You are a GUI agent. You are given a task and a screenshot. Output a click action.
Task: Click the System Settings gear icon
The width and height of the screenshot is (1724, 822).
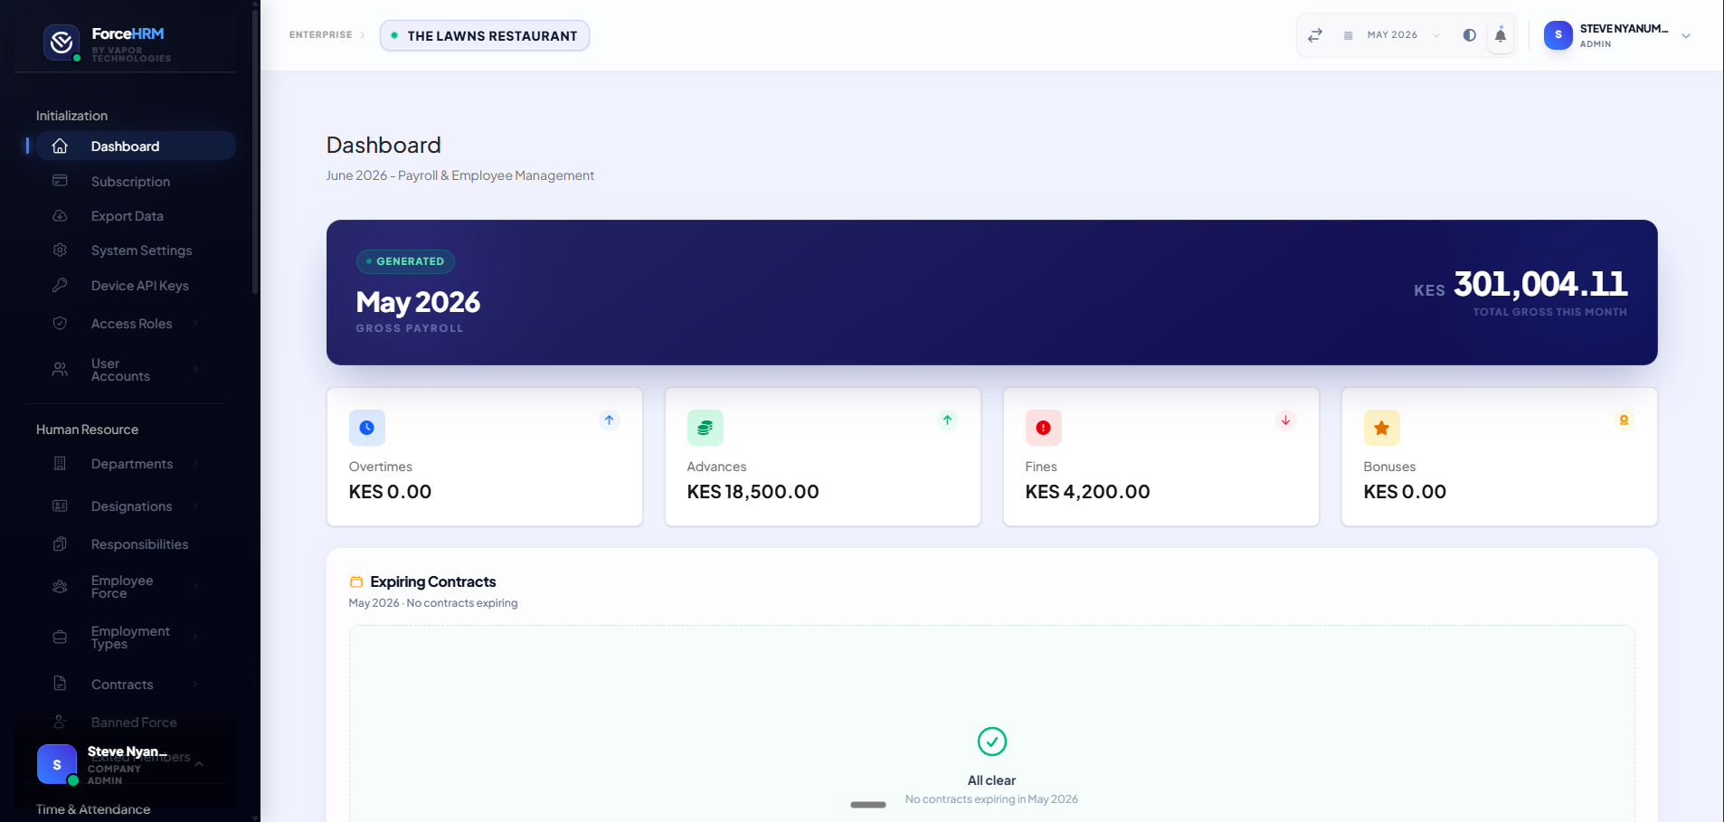pos(60,250)
